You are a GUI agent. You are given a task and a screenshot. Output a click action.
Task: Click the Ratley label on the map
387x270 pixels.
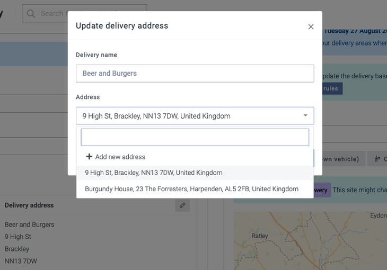(260, 236)
